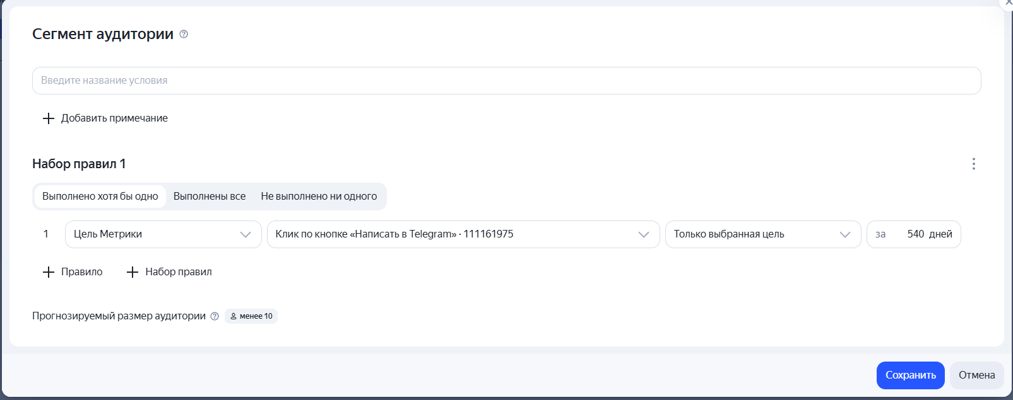The image size is (1013, 400).
Task: Click the 540 days period field
Action: 914,234
